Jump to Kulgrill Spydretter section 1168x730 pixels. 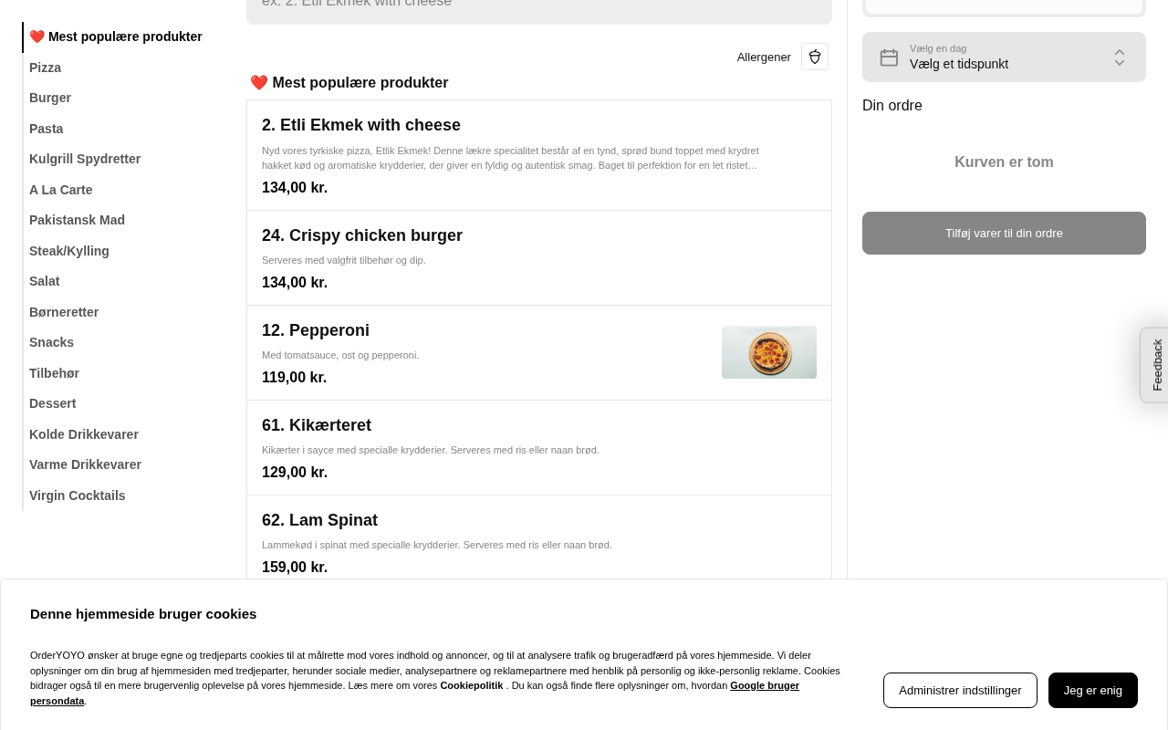point(85,159)
